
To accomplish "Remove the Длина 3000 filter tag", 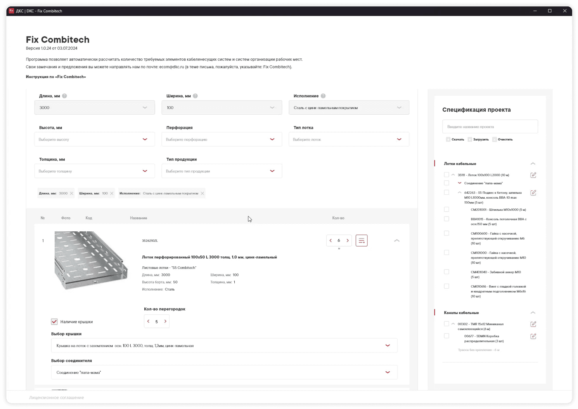I will click(72, 193).
